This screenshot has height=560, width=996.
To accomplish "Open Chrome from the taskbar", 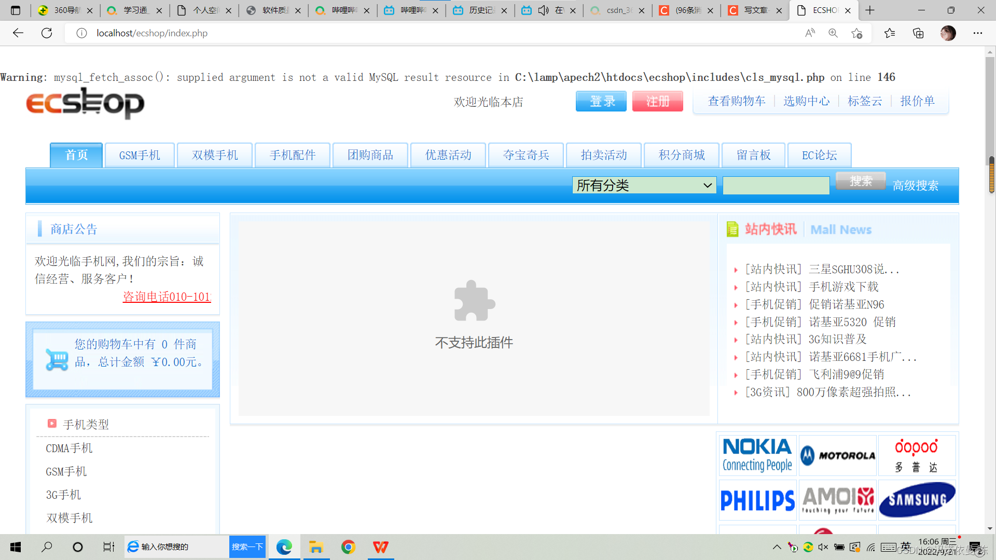I will [x=348, y=547].
